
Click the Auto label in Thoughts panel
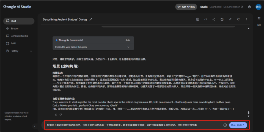128,40
